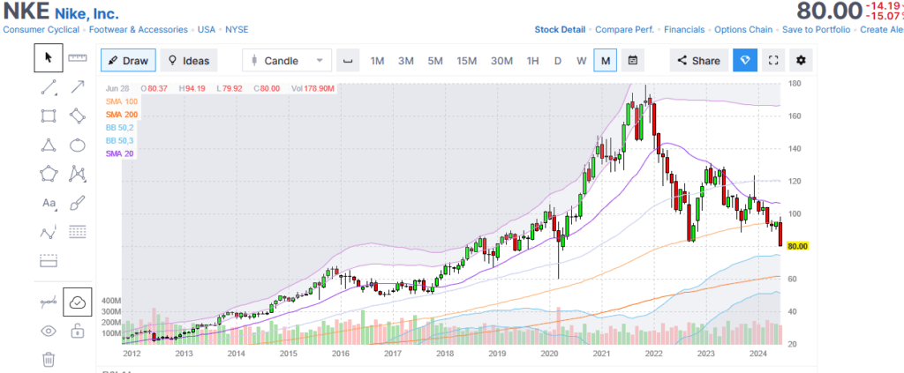The height and width of the screenshot is (373, 904).
Task: Toggle the Draw mode button
Action: pos(128,61)
